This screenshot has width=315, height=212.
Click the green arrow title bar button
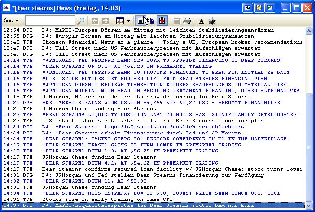[270, 8]
